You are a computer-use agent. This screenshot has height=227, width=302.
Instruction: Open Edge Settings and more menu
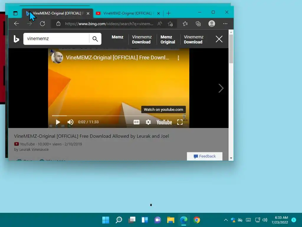pos(225,24)
